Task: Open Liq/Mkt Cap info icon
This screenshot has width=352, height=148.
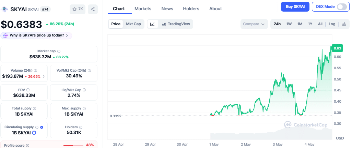Action: coord(84,90)
